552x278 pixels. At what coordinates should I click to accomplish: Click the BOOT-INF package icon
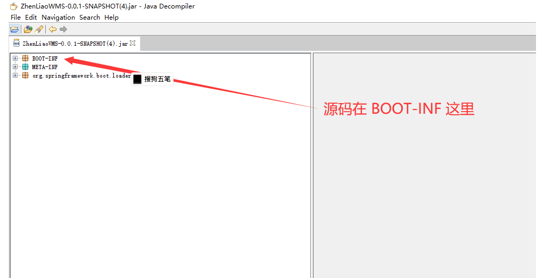pos(26,58)
